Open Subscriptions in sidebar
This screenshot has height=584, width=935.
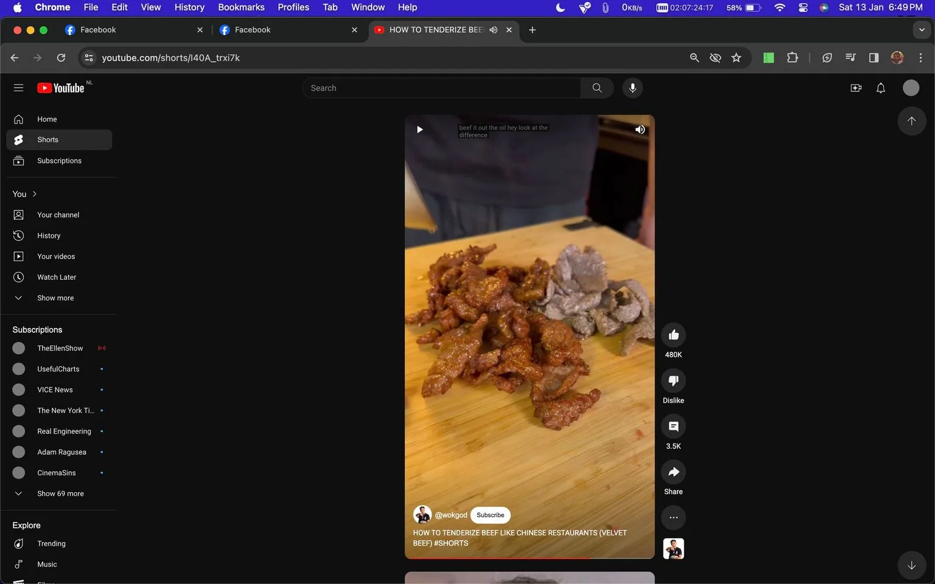click(x=59, y=161)
